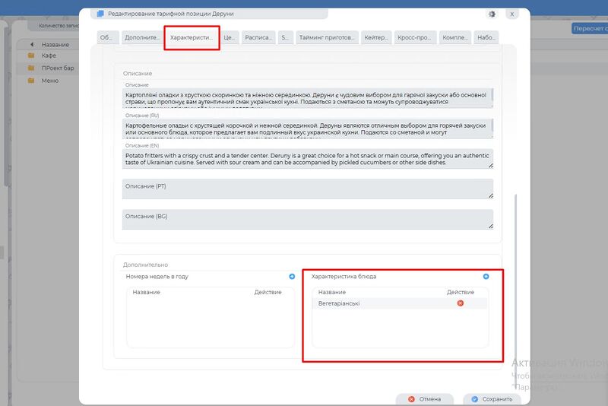Add week number using the plus icon
Screen dimensions: 608x406
(292, 277)
